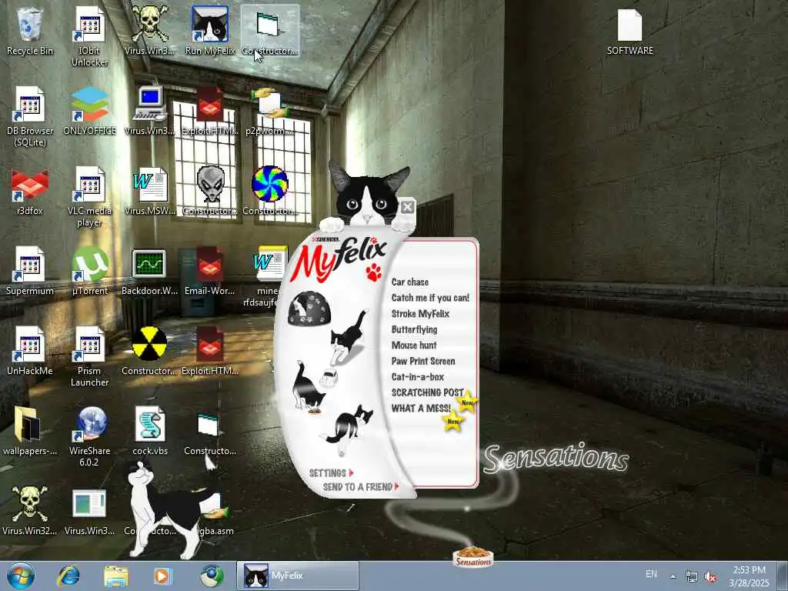Select the Email-Wor file icon

pyautogui.click(x=210, y=272)
